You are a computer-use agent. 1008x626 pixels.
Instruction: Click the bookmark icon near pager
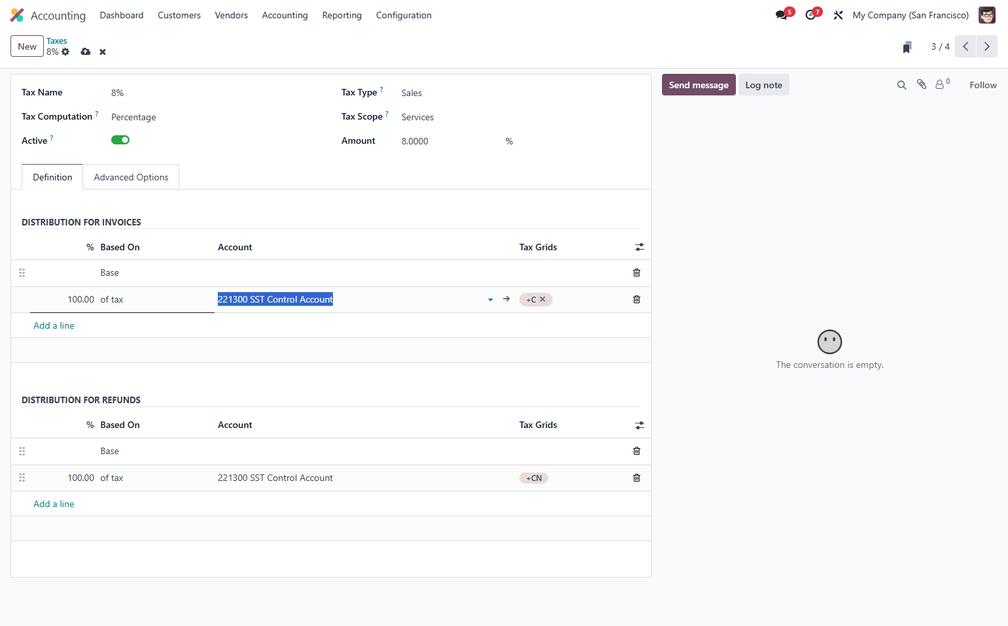(x=907, y=47)
